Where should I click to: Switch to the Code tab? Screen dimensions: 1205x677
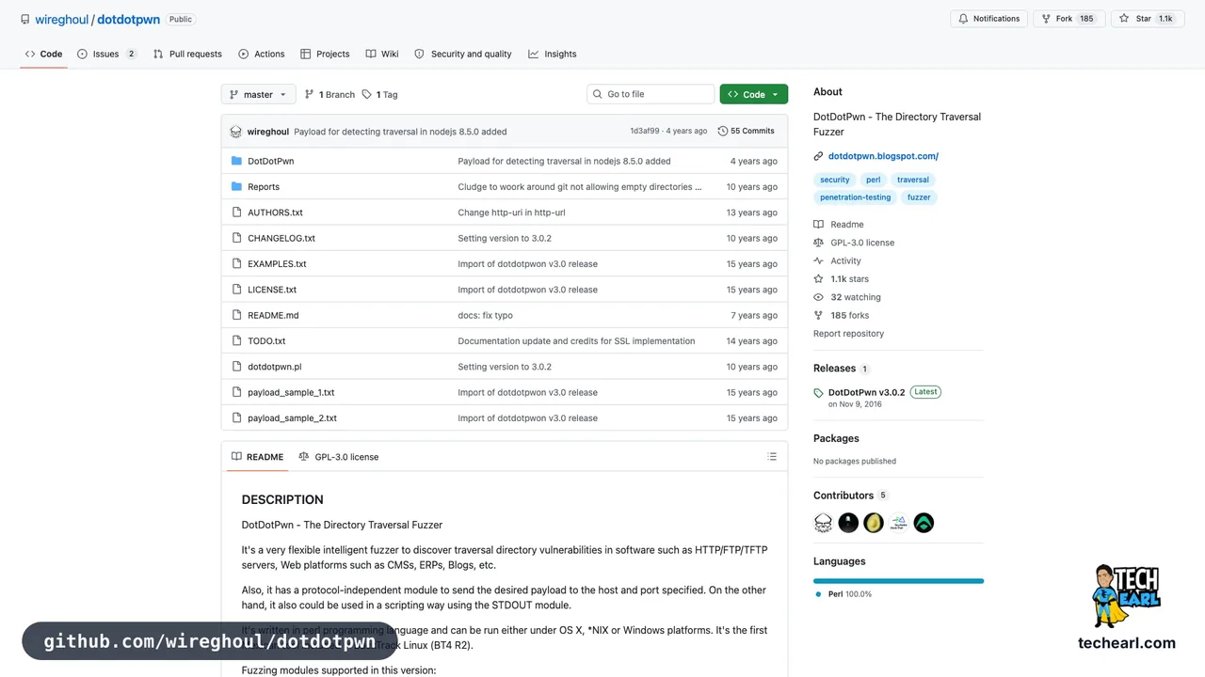(x=44, y=54)
